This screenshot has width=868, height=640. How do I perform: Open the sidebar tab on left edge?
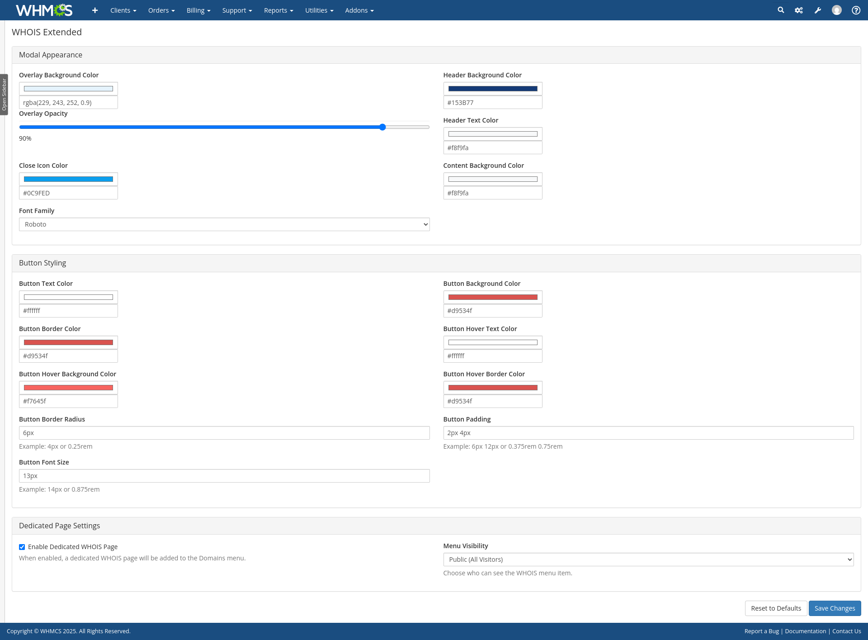4,95
